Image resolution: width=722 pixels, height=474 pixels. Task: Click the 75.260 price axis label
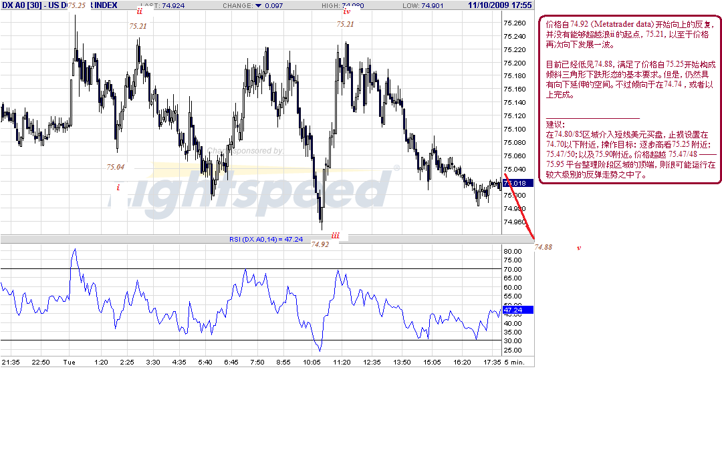tap(515, 23)
